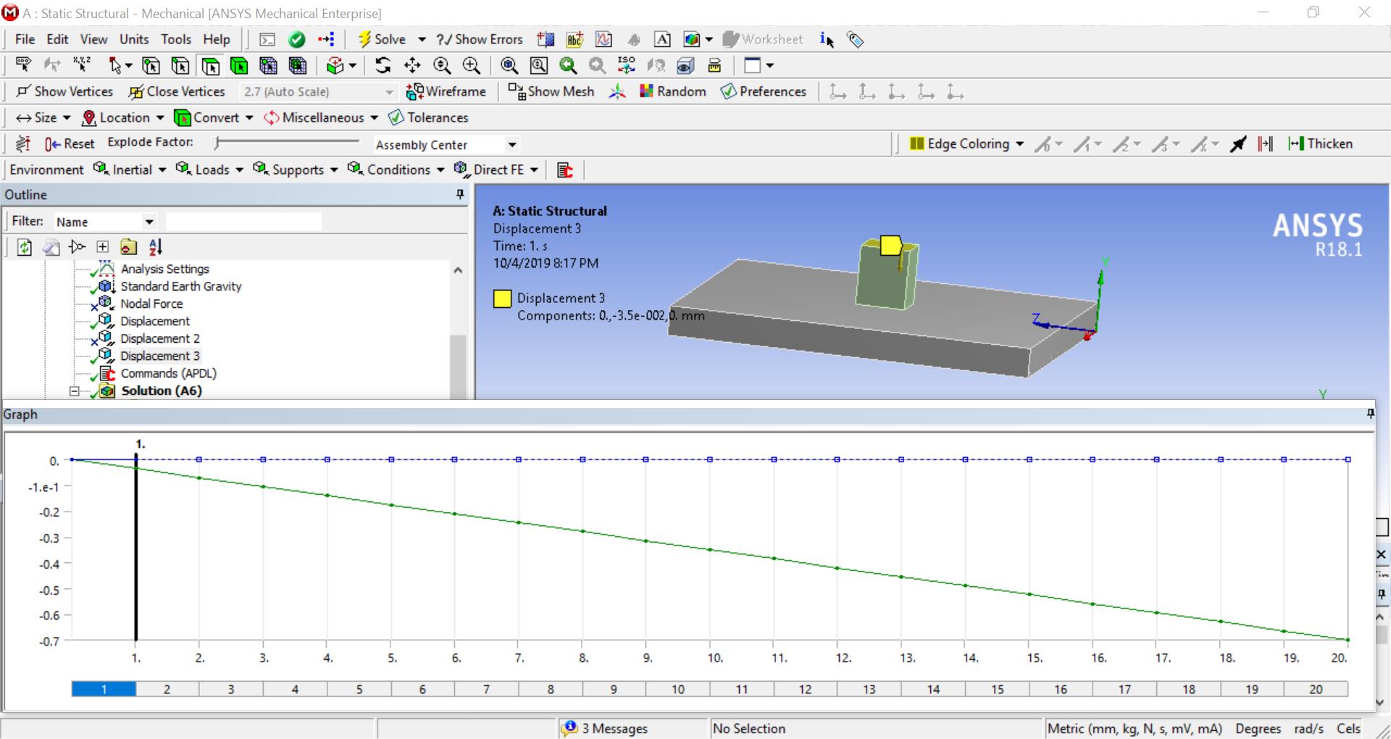Click the New Annotation Abc icon

(x=575, y=40)
